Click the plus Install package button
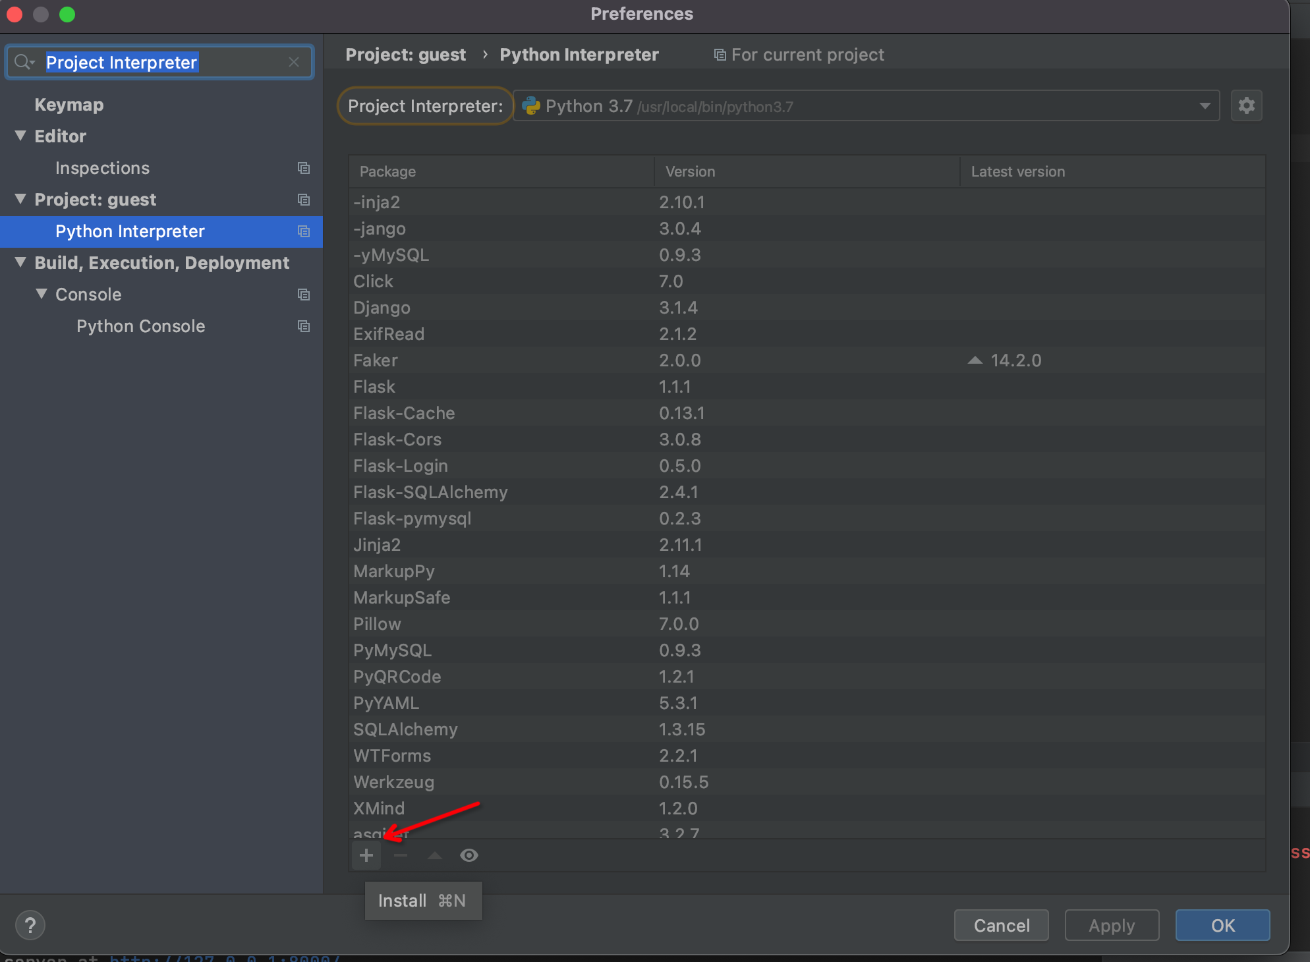Image resolution: width=1310 pixels, height=962 pixels. [x=366, y=855]
